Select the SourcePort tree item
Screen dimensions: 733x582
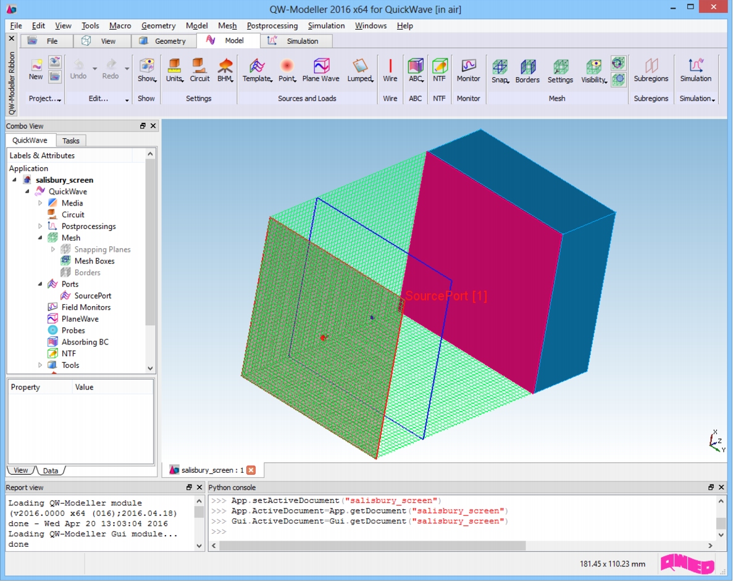tap(93, 296)
